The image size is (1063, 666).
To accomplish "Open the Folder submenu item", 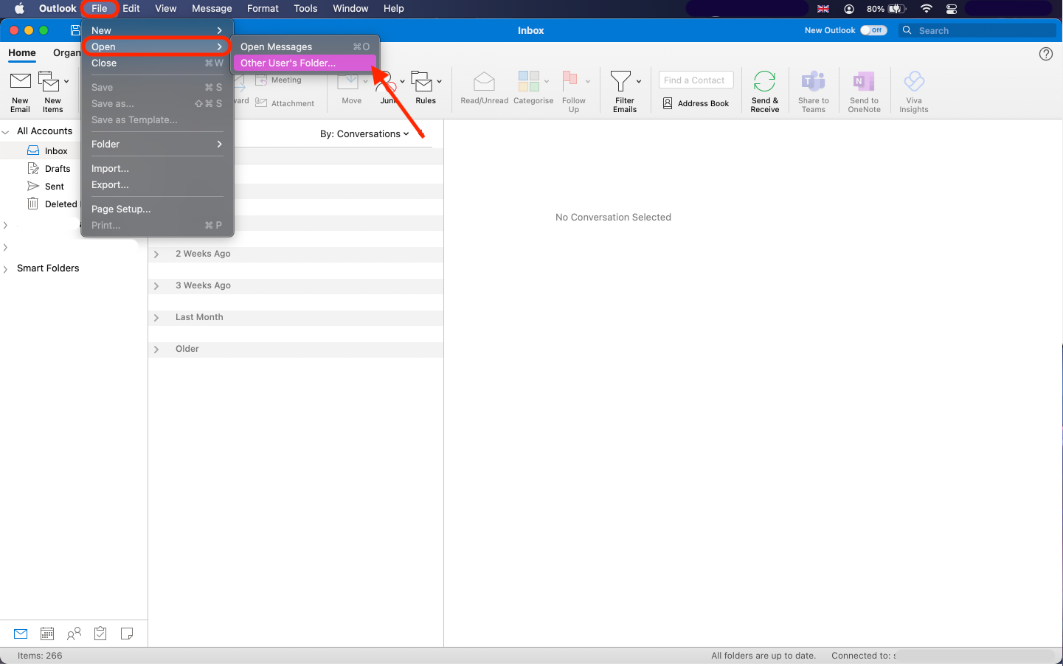I will (157, 145).
